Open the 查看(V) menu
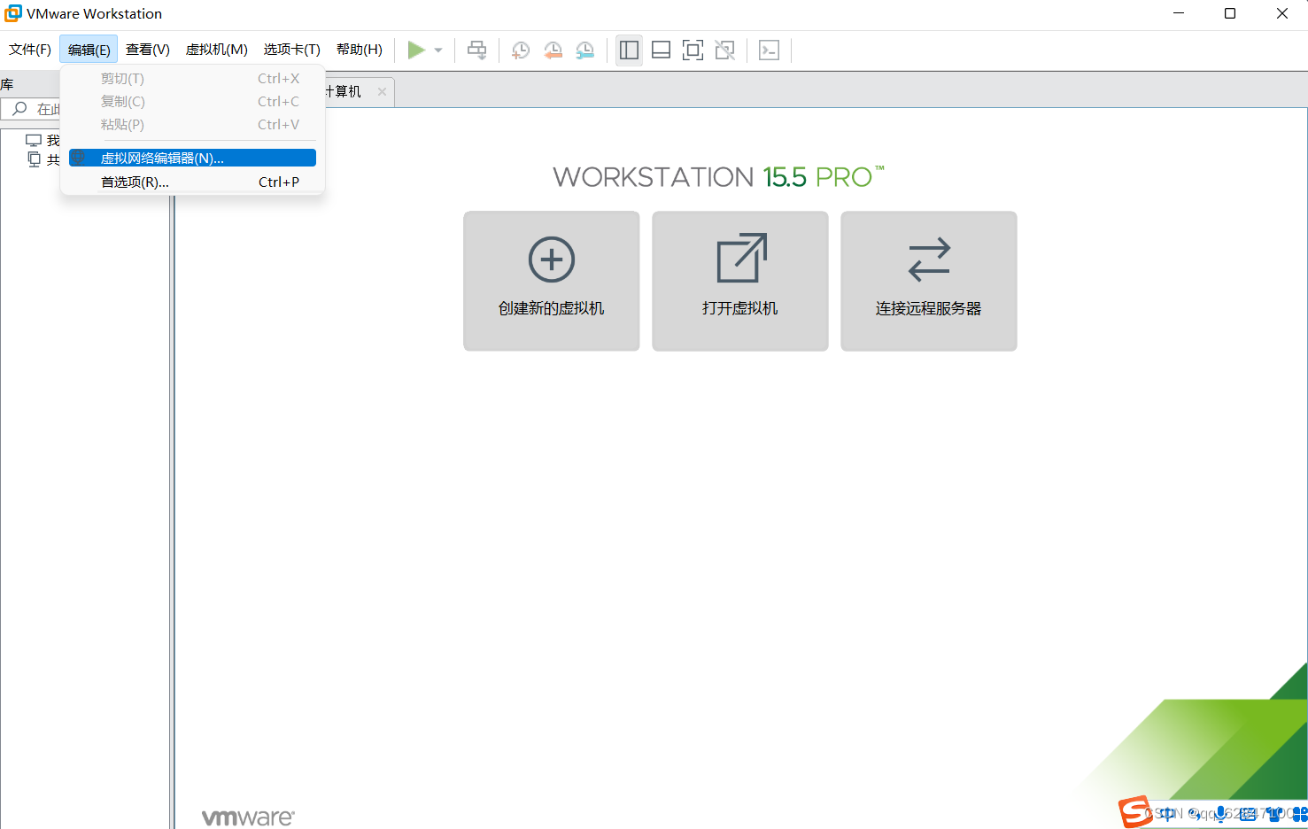The height and width of the screenshot is (829, 1308). 147,50
